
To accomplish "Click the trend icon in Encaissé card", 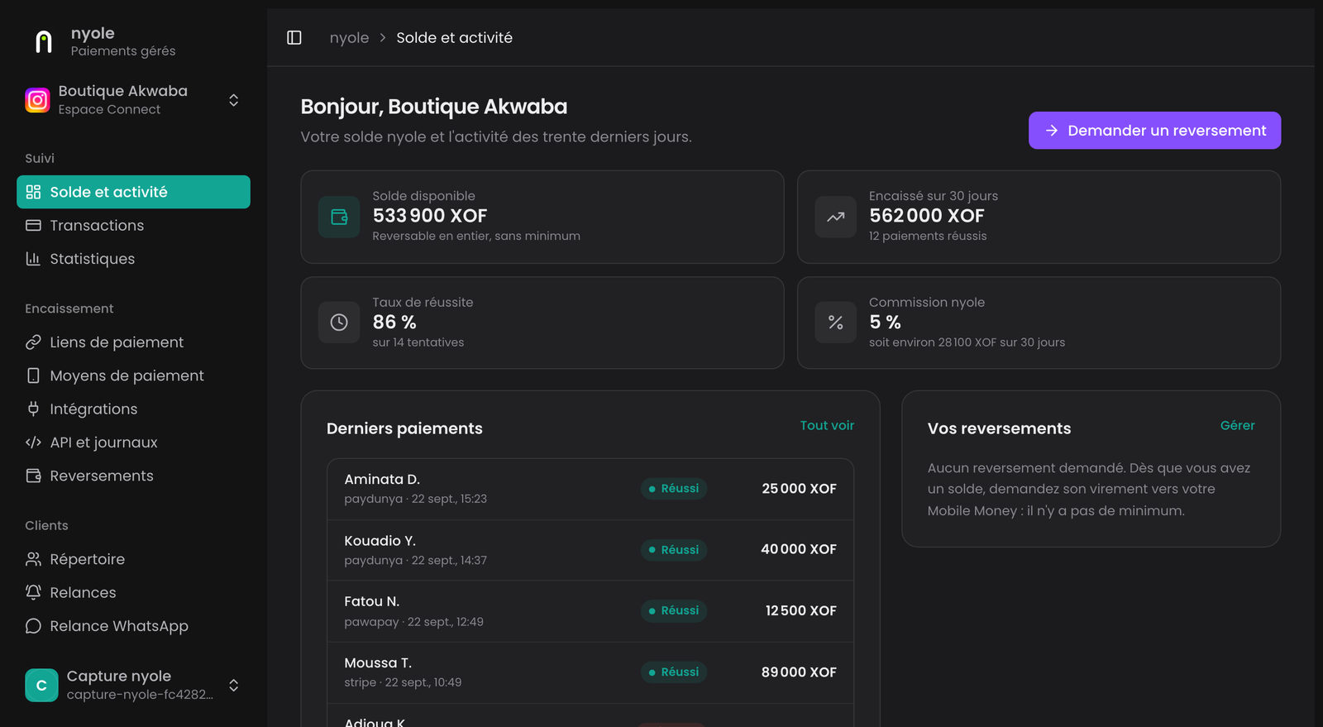I will point(836,217).
